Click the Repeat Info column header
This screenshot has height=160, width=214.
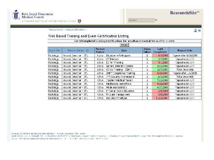(x=185, y=50)
